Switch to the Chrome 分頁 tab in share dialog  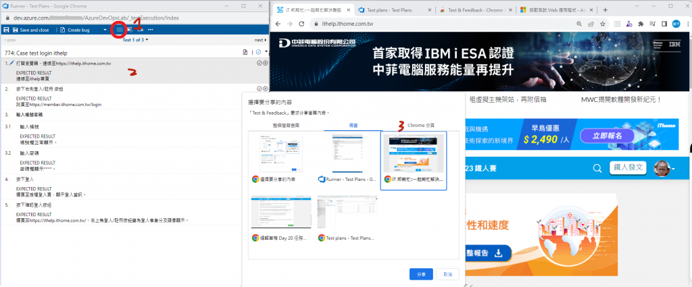421,125
